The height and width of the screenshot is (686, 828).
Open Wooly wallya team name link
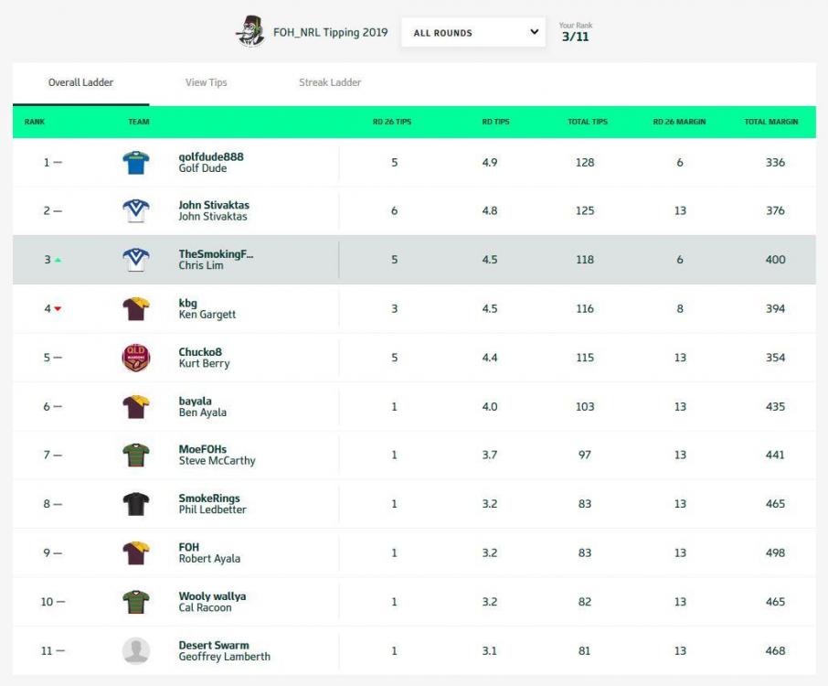click(x=212, y=595)
